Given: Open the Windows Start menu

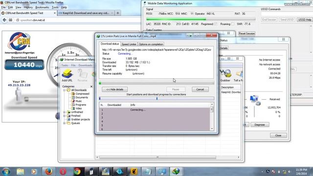Looking at the screenshot, I should click(6, 172).
